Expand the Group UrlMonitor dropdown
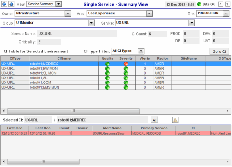 coord(91,23)
